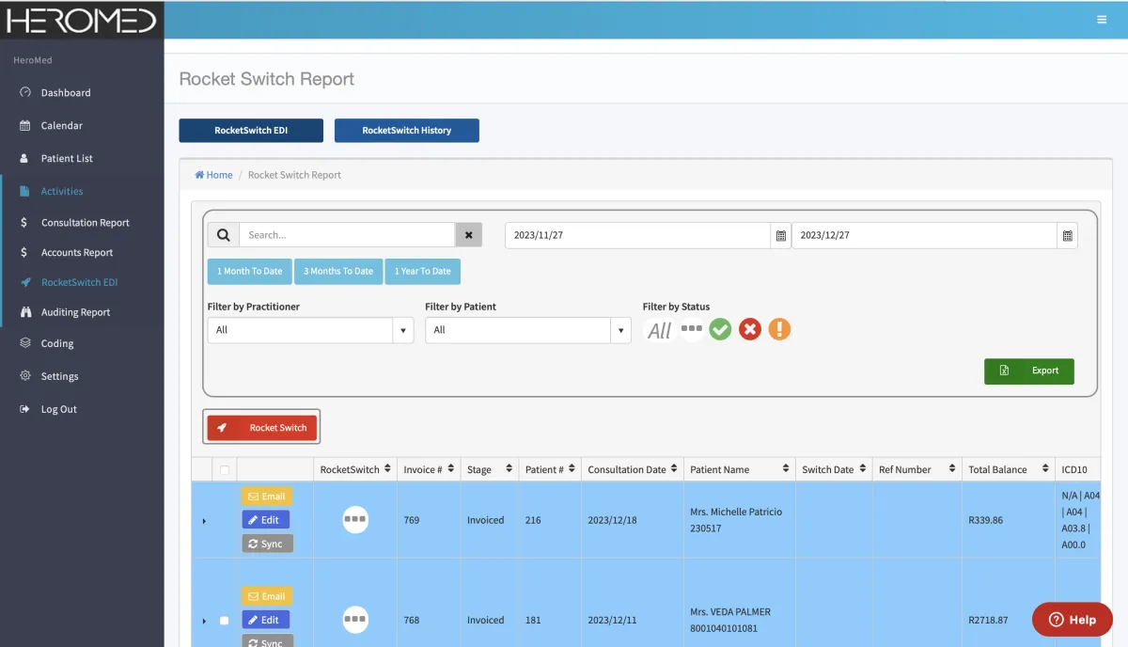Expand the row for invoice 769

click(204, 521)
